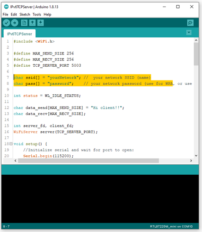Viewport: 202px width, 232px height.
Task: Upload the sketch with the arrow button
Action: tap(15, 23)
